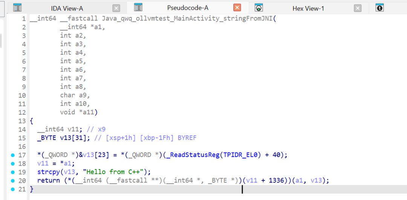Click parameter "int a5" on line 6
This screenshot has height=200, width=407.
tap(72, 61)
